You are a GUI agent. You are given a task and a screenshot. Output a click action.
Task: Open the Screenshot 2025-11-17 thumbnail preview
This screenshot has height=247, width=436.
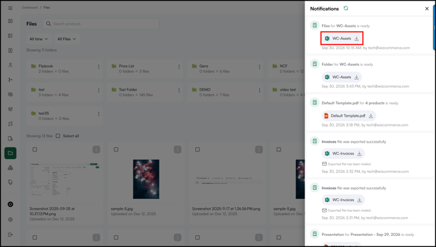click(x=227, y=179)
